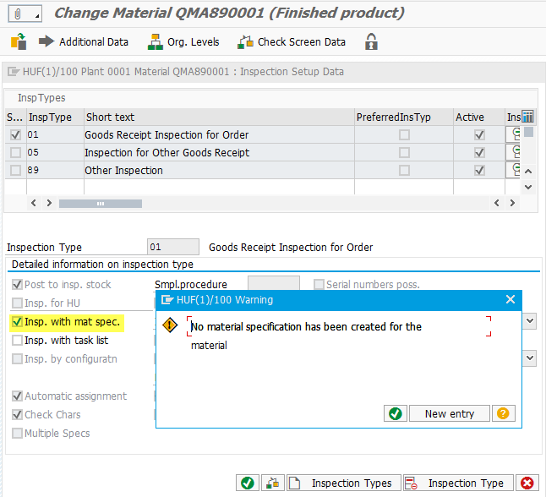This screenshot has height=497, width=546.
Task: Open help question mark in warning
Action: [503, 413]
